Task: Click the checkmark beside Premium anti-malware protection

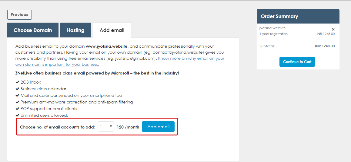Action: point(17,102)
